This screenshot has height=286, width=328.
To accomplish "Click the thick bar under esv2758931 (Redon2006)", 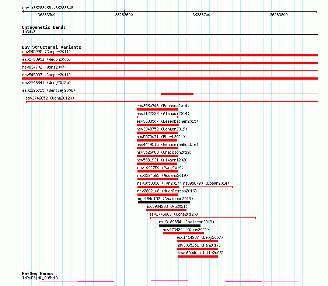I will 170,63.
